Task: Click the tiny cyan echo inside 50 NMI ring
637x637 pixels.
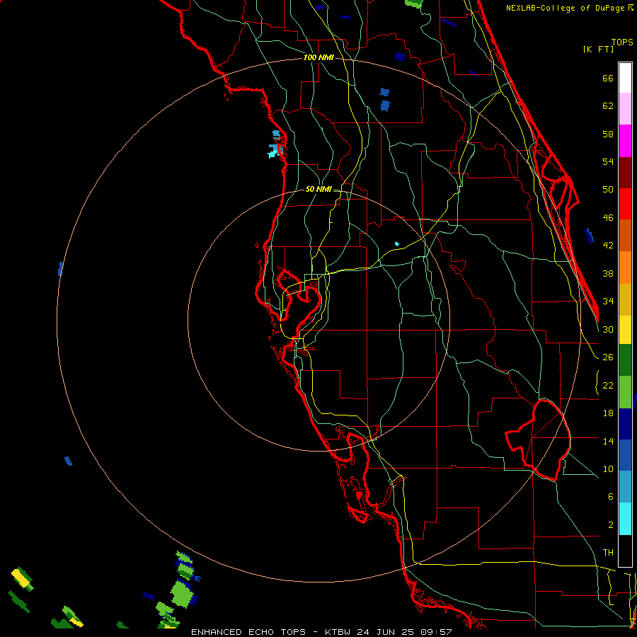Action: pos(397,244)
